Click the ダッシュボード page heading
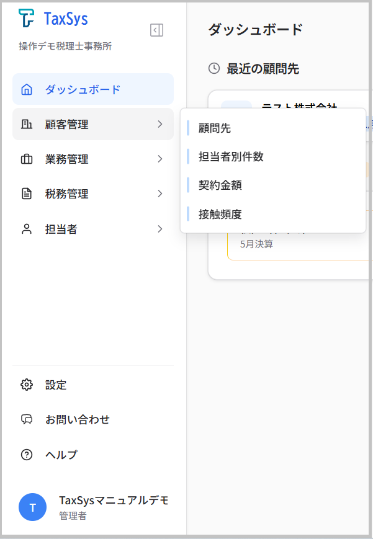Screen dimensions: 373x539 [x=255, y=30]
